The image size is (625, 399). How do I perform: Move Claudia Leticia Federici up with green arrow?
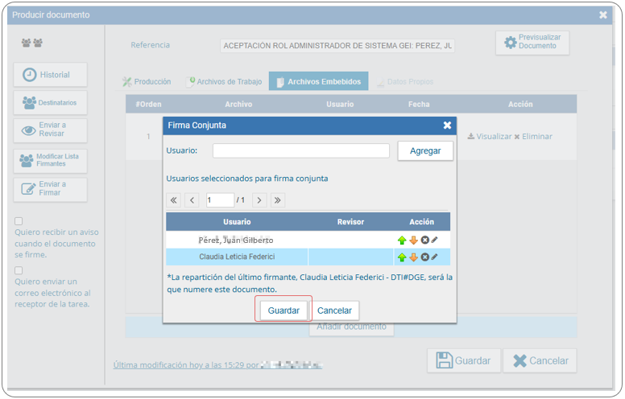[402, 257]
